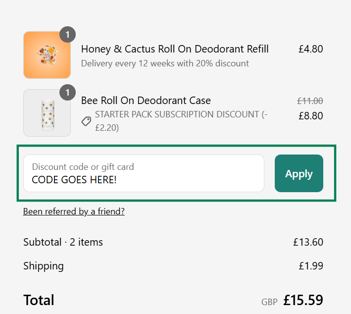351x314 pixels.
Task: Click the Honey & Cactus refill thumbnail
Action: [47, 55]
